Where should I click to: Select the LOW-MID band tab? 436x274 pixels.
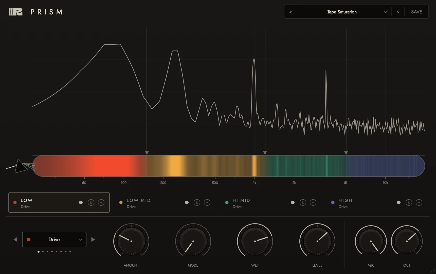tap(165, 202)
